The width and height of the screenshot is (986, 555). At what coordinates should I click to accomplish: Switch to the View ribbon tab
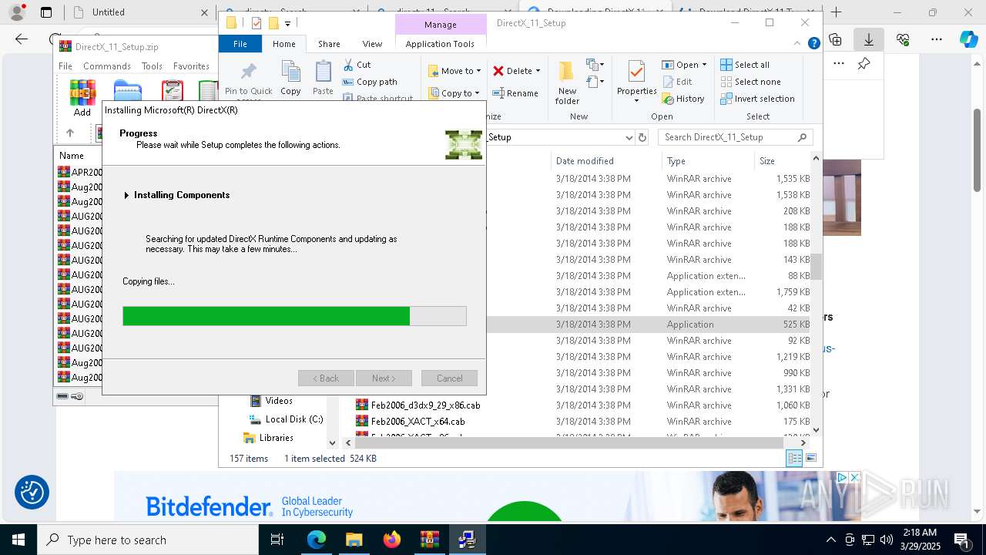[x=372, y=44]
